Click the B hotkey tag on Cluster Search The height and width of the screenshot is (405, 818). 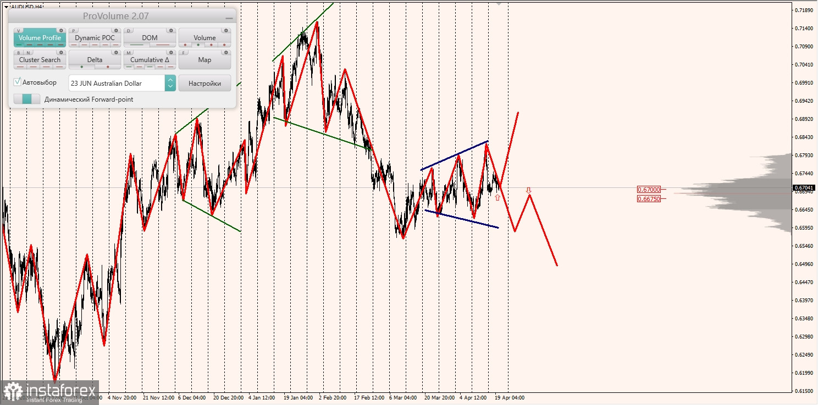pos(19,53)
